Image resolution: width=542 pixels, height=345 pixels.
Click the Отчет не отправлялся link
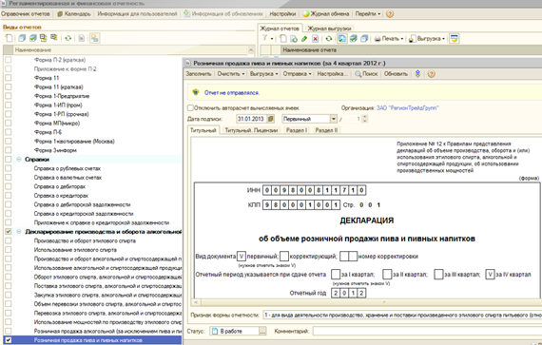[x=232, y=93]
